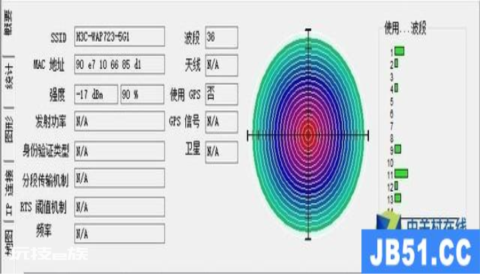Click the channel 11 usage bar
480x274 pixels.
(401, 174)
